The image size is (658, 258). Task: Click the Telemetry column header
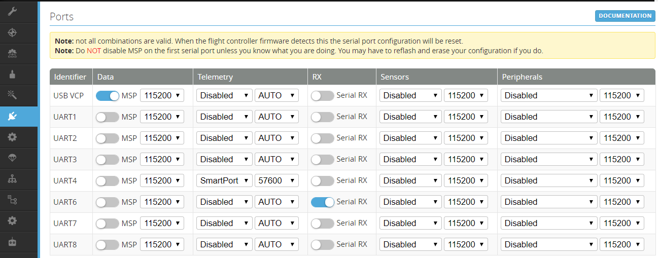(x=215, y=77)
